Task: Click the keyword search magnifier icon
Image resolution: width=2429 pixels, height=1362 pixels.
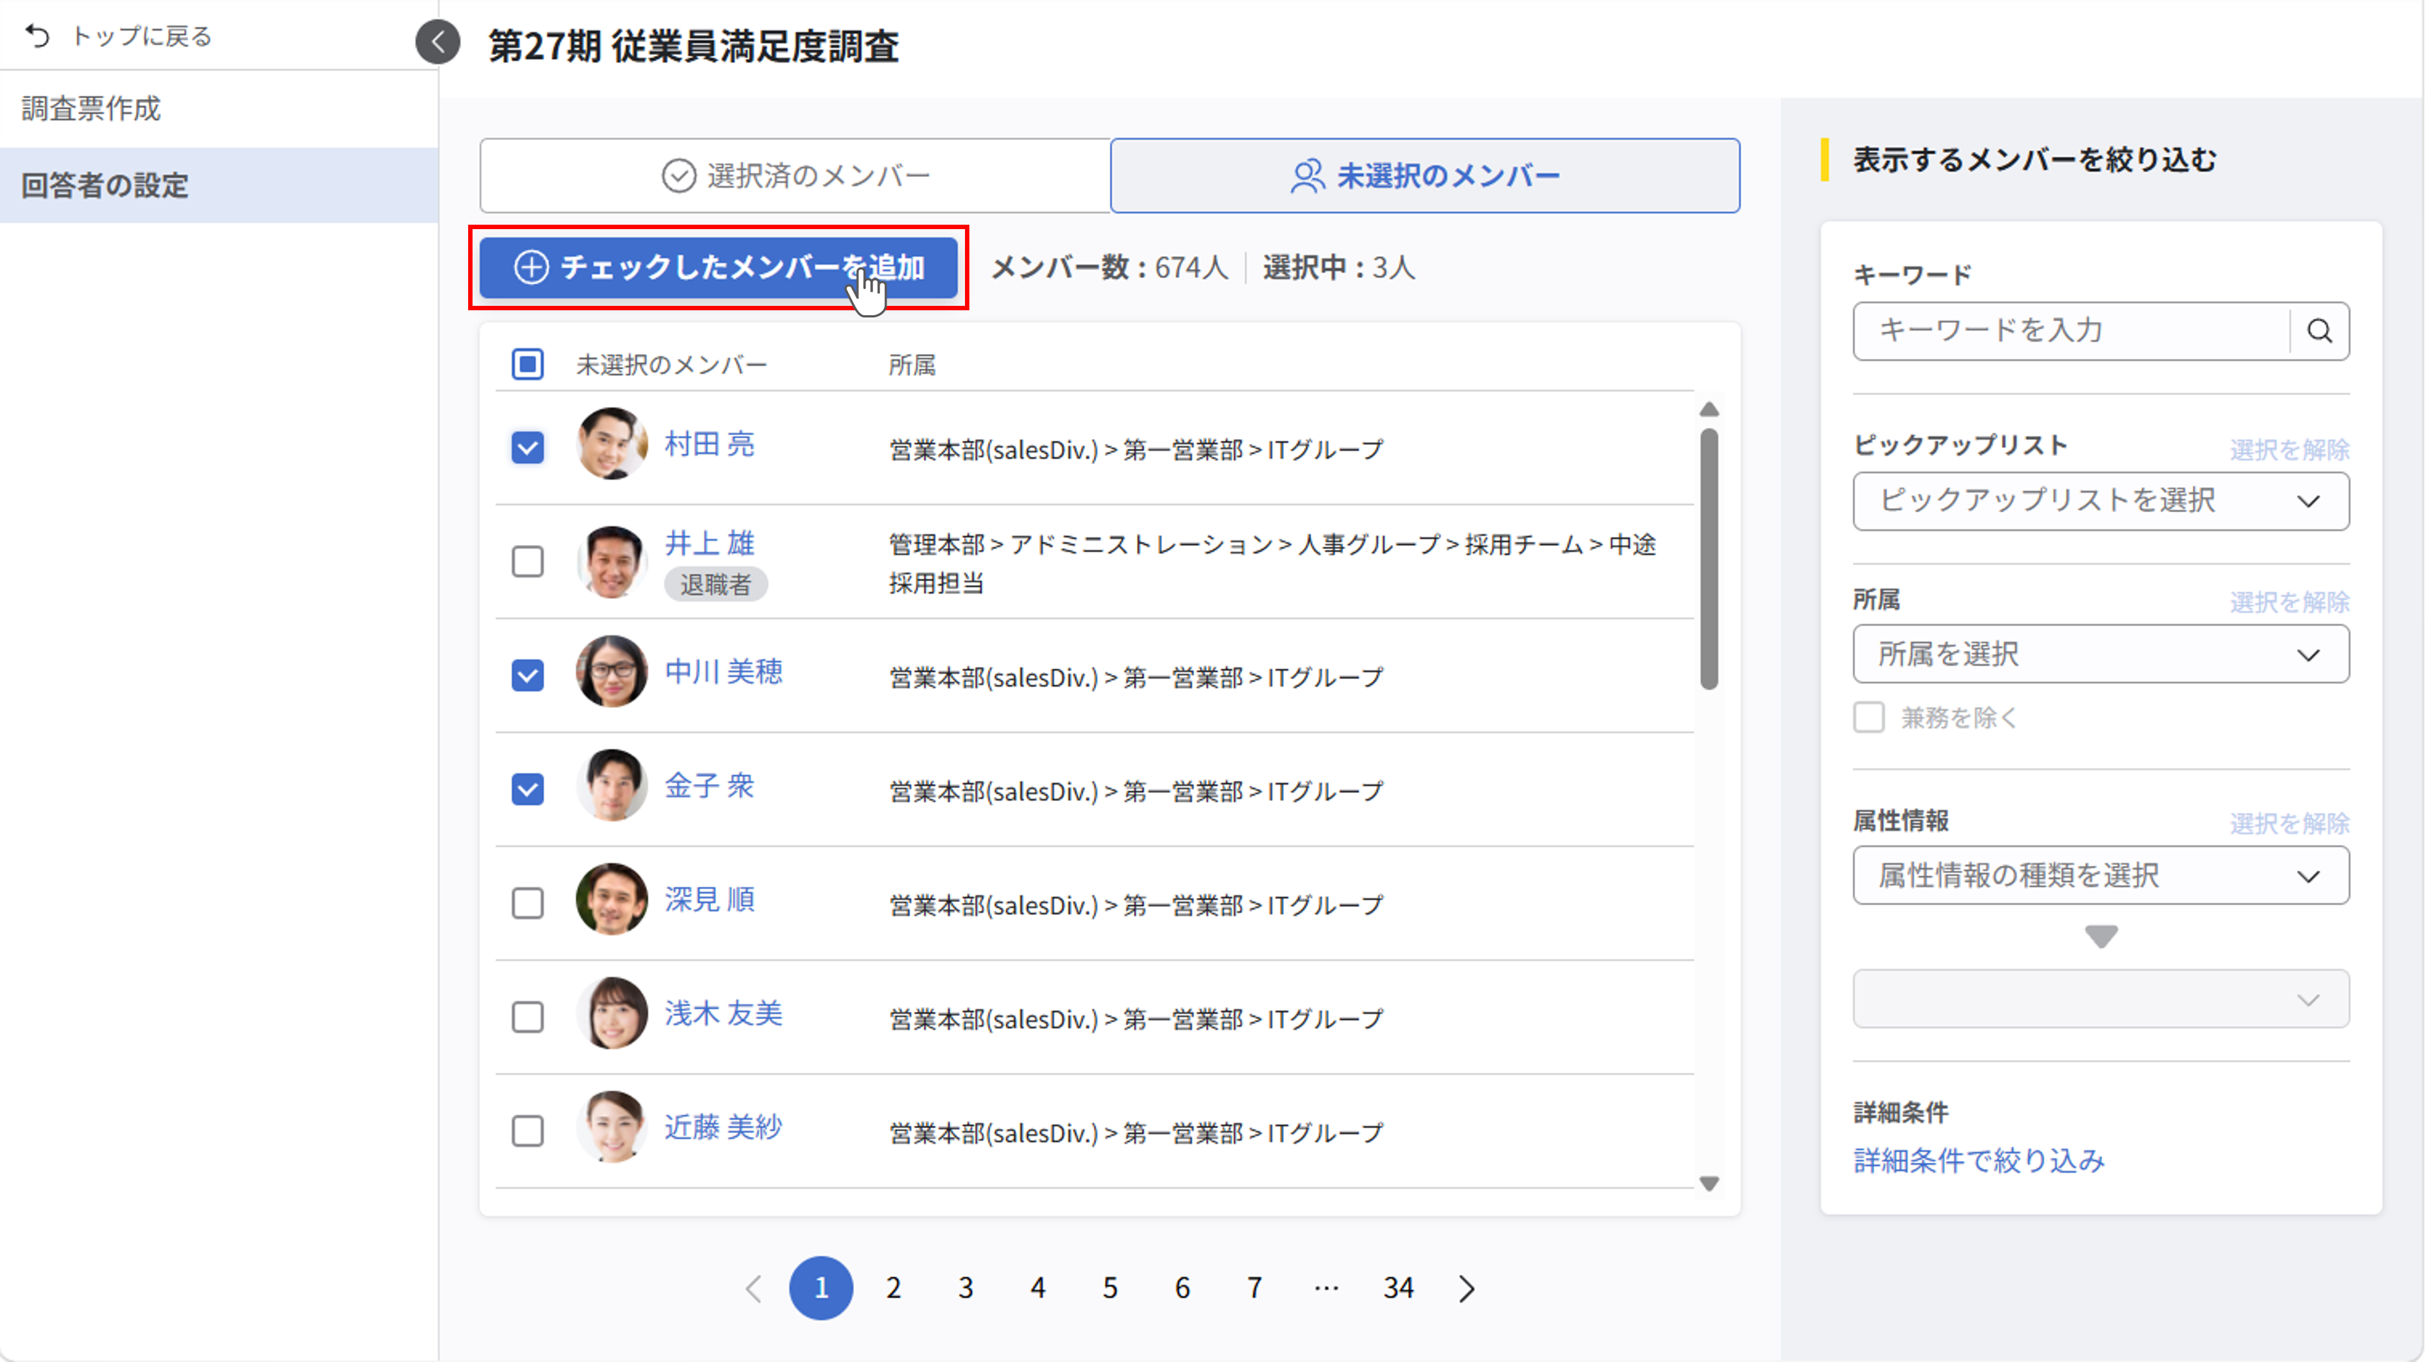Action: (2320, 331)
